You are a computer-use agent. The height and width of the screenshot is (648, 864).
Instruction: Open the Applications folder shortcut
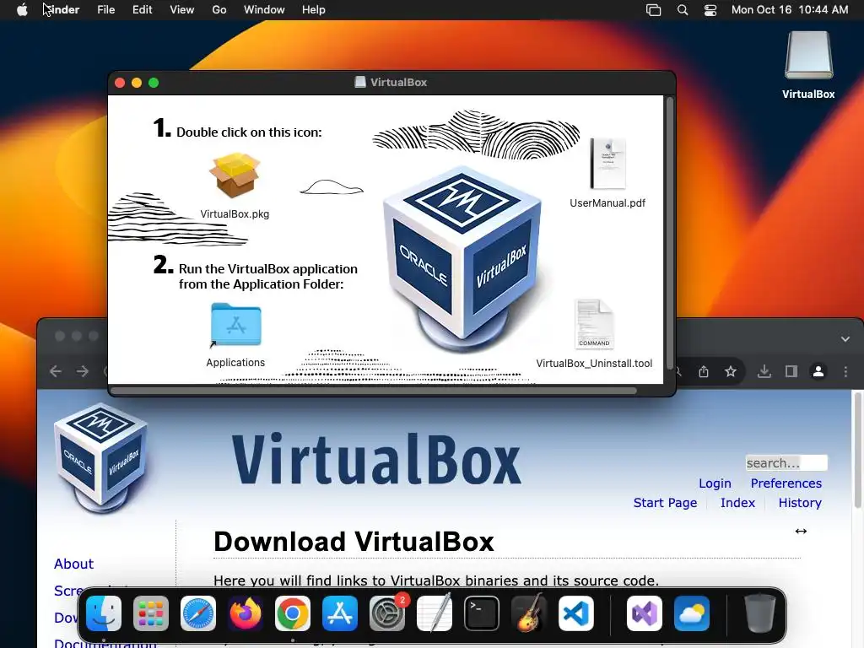[x=236, y=325]
